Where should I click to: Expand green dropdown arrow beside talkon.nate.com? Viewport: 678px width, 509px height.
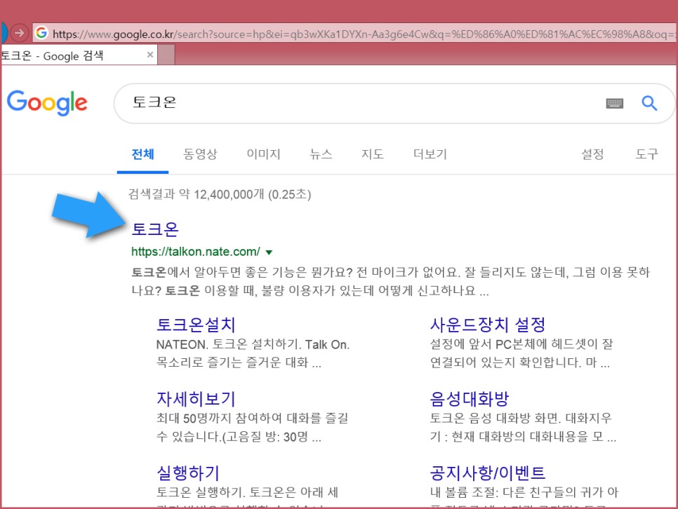(x=269, y=252)
